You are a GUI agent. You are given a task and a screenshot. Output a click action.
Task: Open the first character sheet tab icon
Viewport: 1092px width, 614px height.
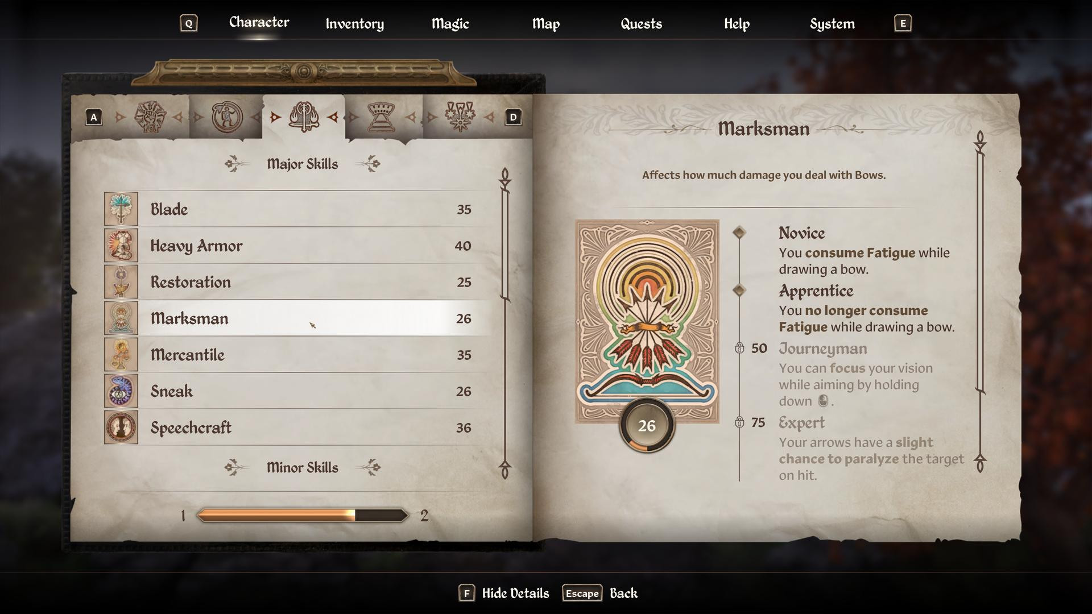pos(150,117)
